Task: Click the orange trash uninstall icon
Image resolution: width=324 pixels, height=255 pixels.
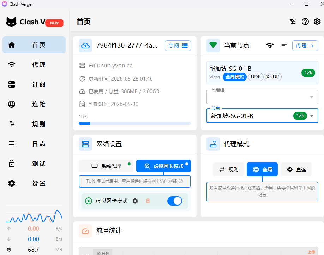Action: click(148, 201)
